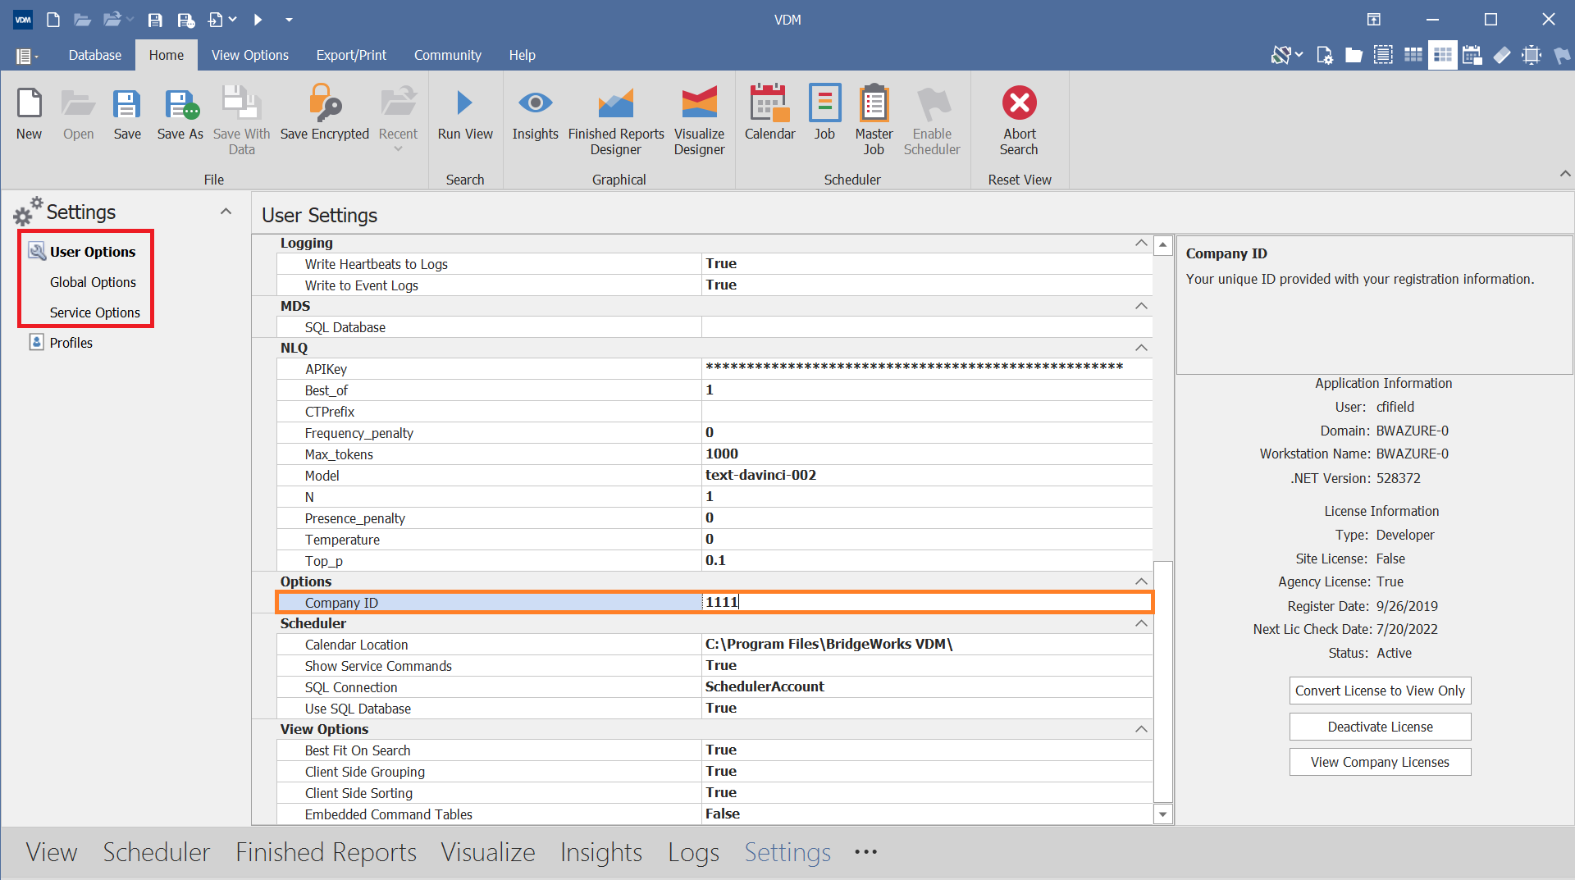
Task: Switch to the Logs bottom navigation item
Action: click(x=693, y=852)
